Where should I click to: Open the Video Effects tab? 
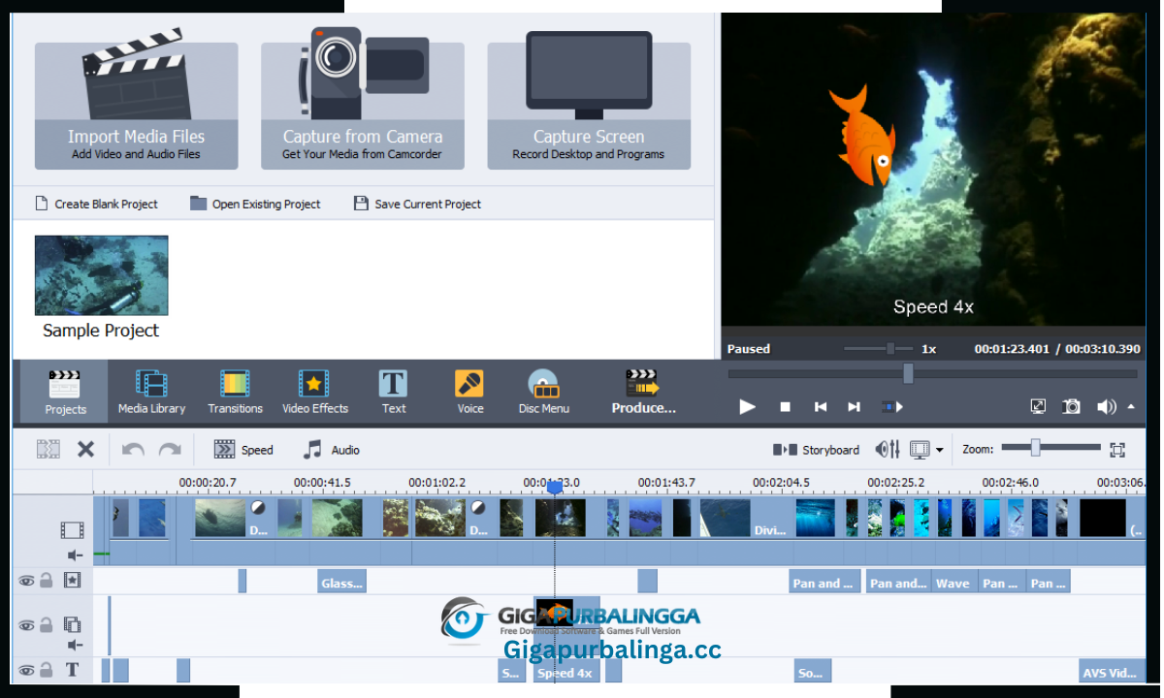pos(314,392)
